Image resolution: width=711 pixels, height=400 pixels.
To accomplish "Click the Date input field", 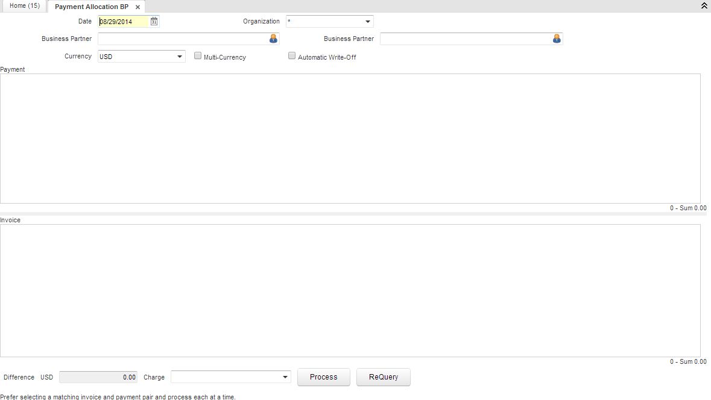I will (123, 22).
